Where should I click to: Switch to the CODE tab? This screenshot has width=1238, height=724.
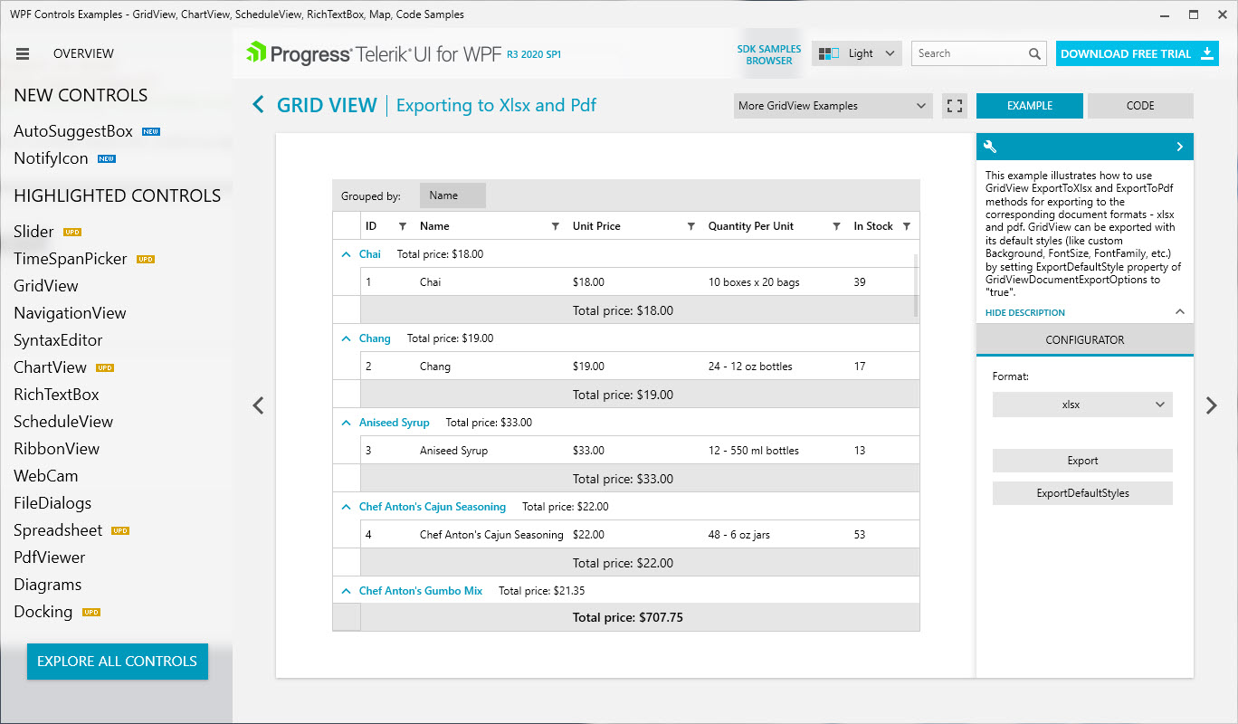pos(1140,106)
